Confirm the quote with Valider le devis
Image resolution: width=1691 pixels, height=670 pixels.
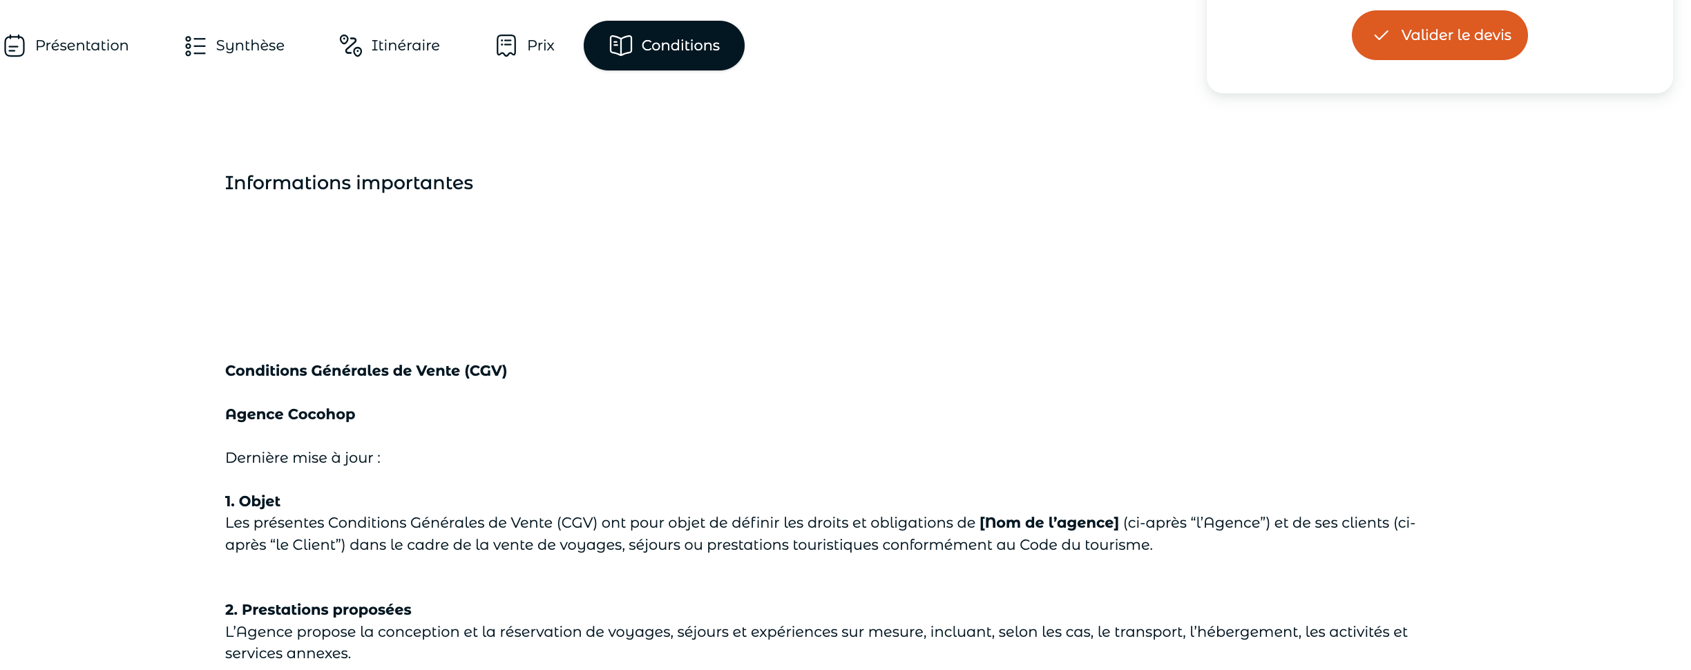click(1440, 35)
